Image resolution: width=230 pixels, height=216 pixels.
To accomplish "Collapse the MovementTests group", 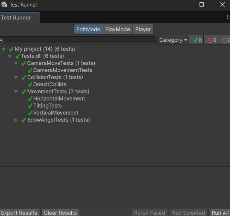I will click(16, 92).
